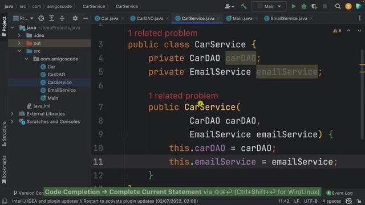Image resolution: width=365 pixels, height=205 pixels.
Task: Open the JetBrains toolbox icon at top right
Action: tap(359, 6)
